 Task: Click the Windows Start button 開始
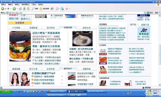pyautogui.click(x=6, y=91)
